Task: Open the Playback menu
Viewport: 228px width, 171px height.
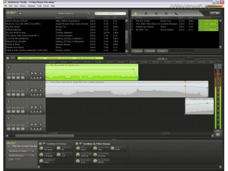Action: pos(31,6)
